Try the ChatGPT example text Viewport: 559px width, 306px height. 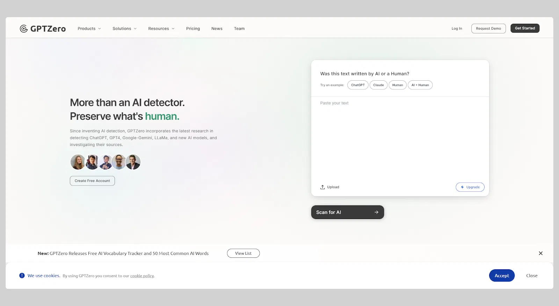click(358, 85)
